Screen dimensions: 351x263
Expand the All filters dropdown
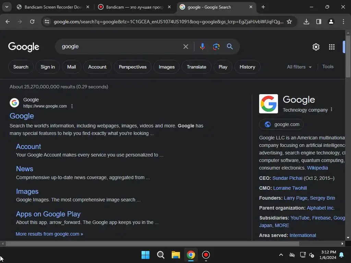[x=299, y=67]
